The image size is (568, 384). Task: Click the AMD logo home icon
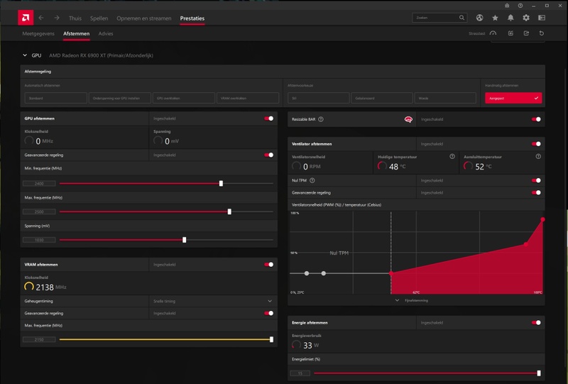click(26, 17)
